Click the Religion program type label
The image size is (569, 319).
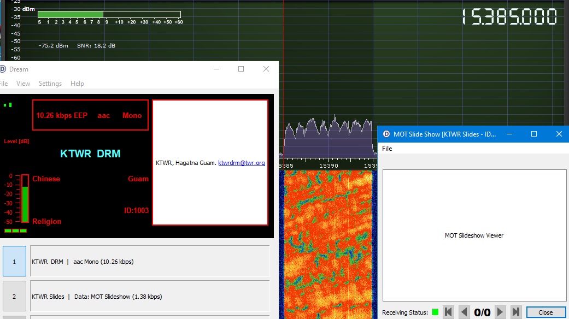click(x=47, y=221)
